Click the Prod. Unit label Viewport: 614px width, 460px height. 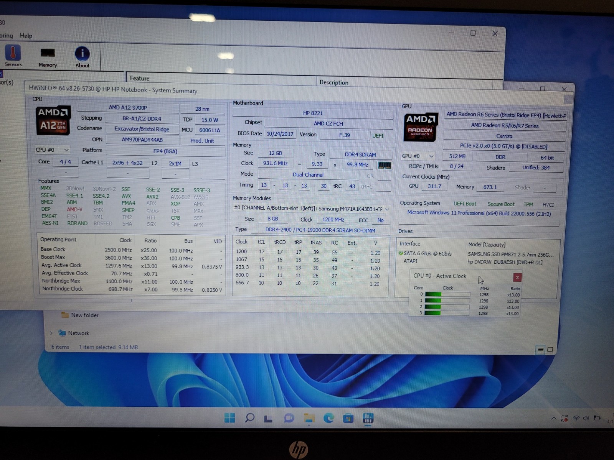coord(202,141)
